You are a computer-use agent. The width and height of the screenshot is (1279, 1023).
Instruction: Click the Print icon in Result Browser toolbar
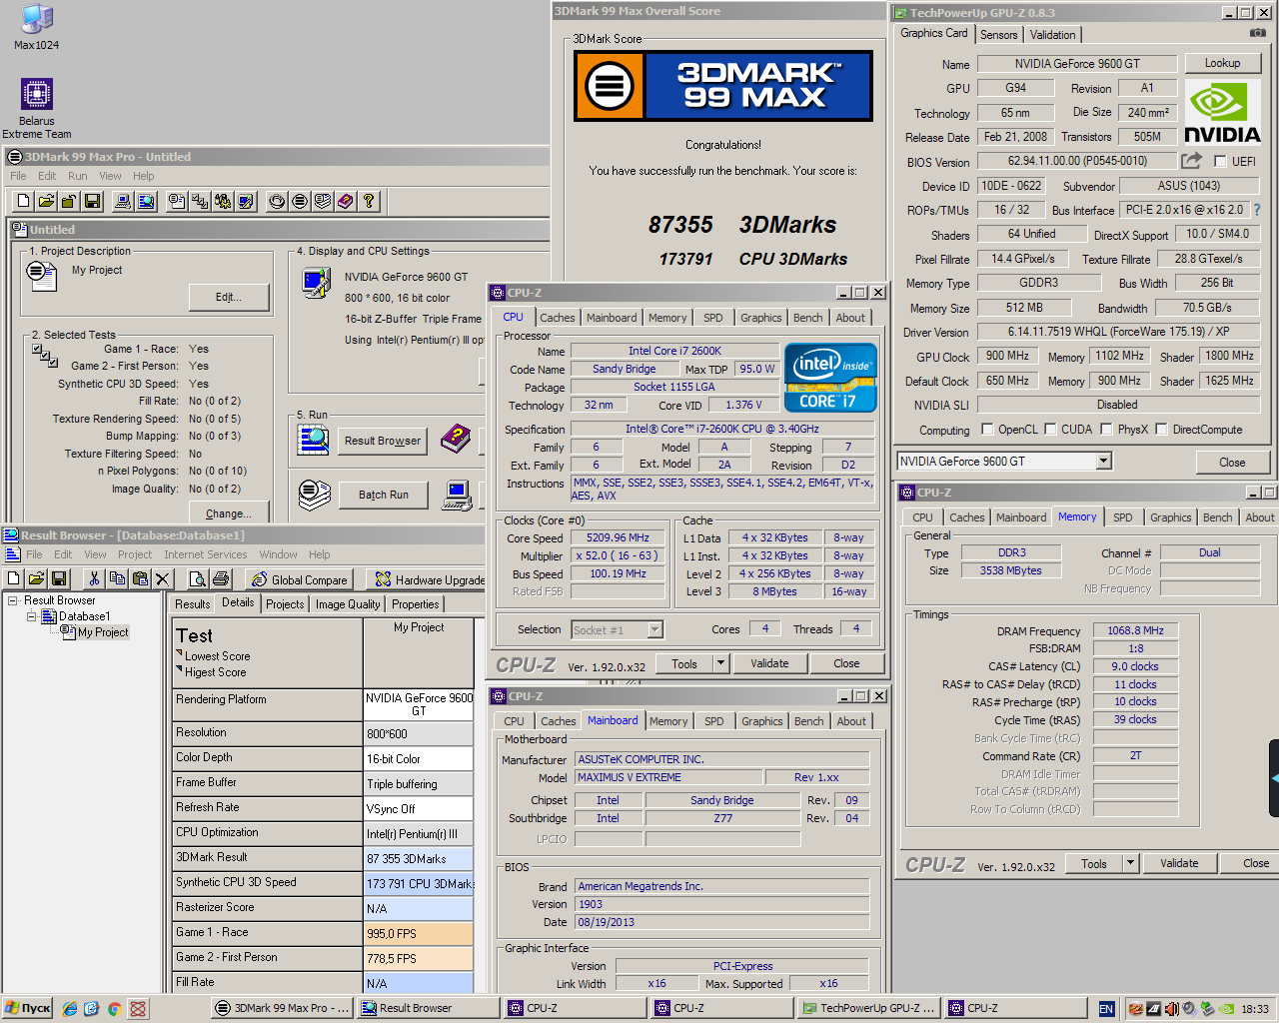point(221,578)
